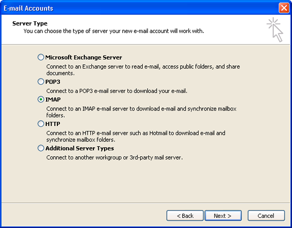The image size is (292, 228).
Task: Click the IMAP label text
Action: pos(53,99)
